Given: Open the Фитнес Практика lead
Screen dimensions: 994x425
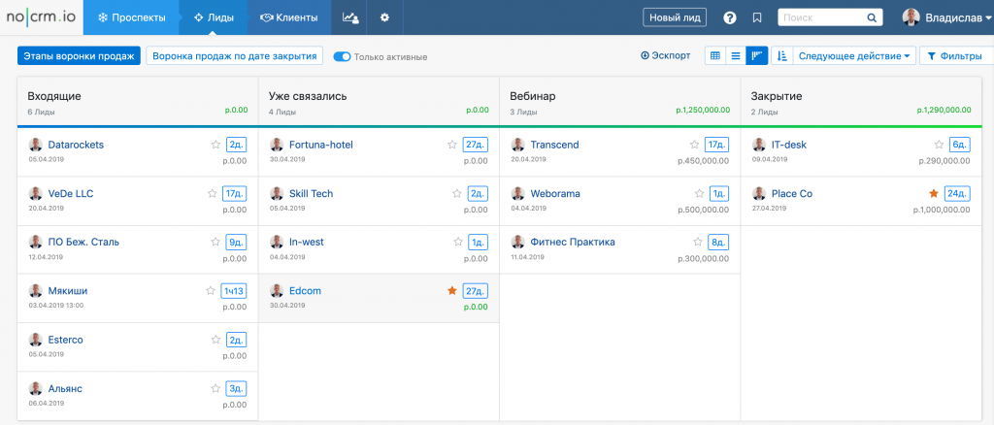Looking at the screenshot, I should (573, 242).
